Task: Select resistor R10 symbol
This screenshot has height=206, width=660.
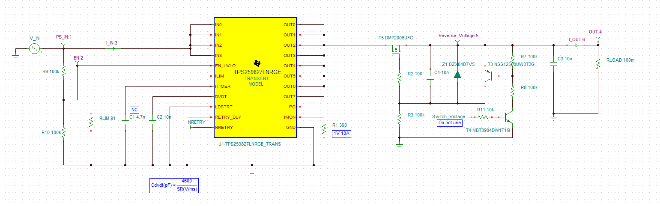Action: pos(63,133)
